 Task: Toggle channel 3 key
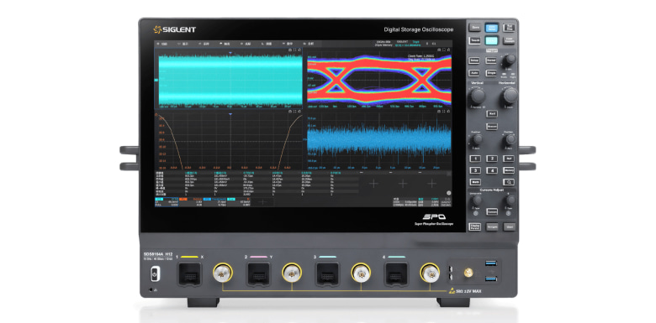pyautogui.click(x=474, y=170)
